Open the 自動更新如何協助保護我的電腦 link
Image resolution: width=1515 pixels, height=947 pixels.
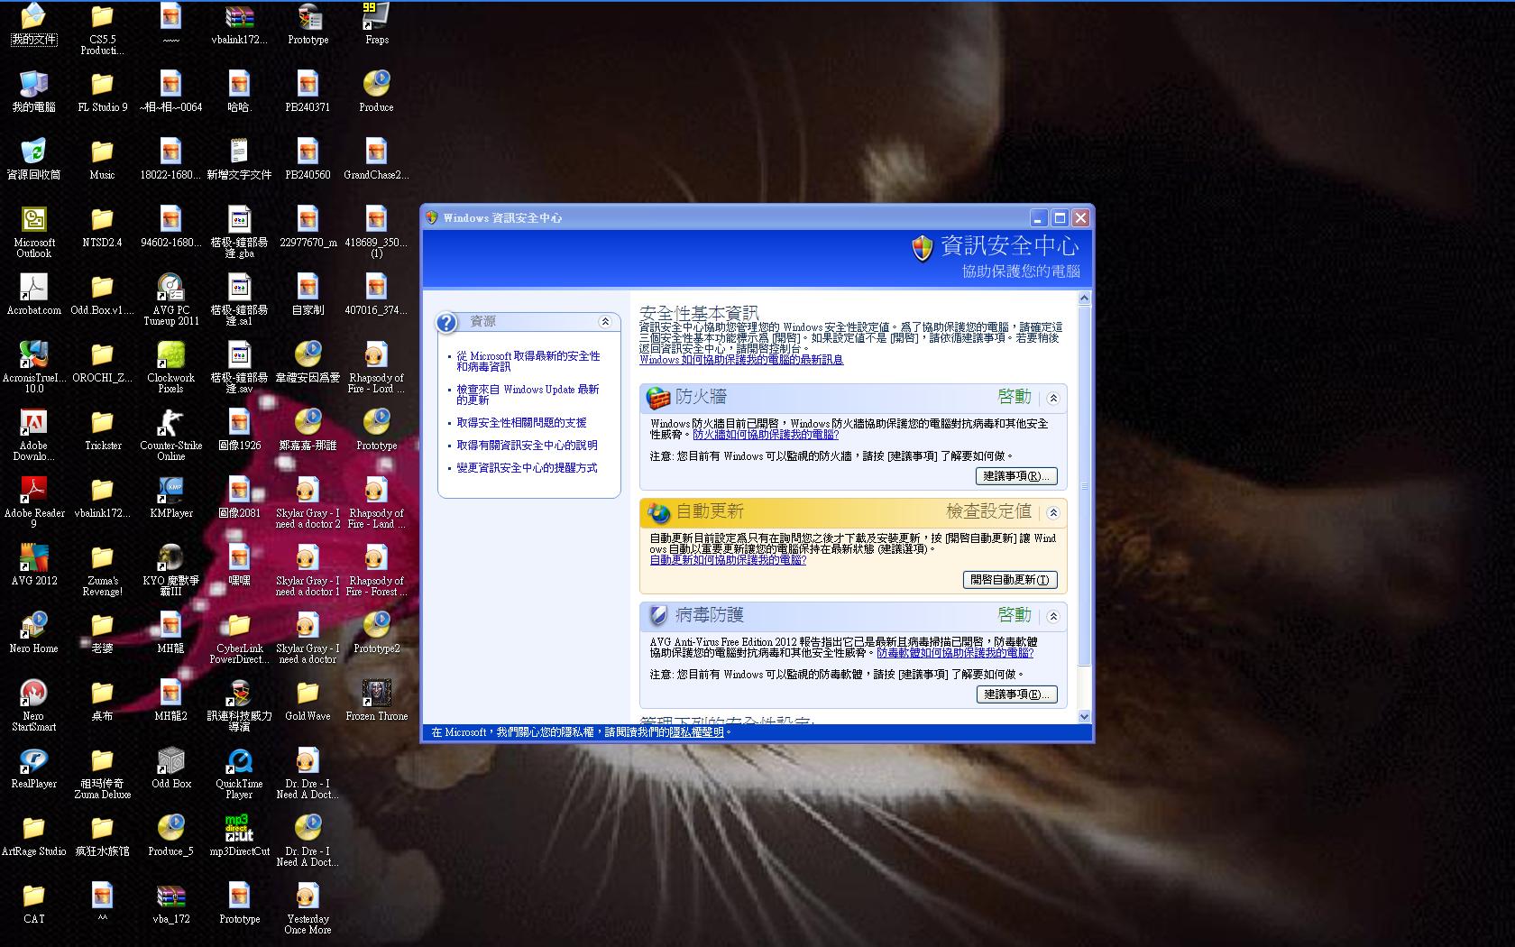pos(728,560)
